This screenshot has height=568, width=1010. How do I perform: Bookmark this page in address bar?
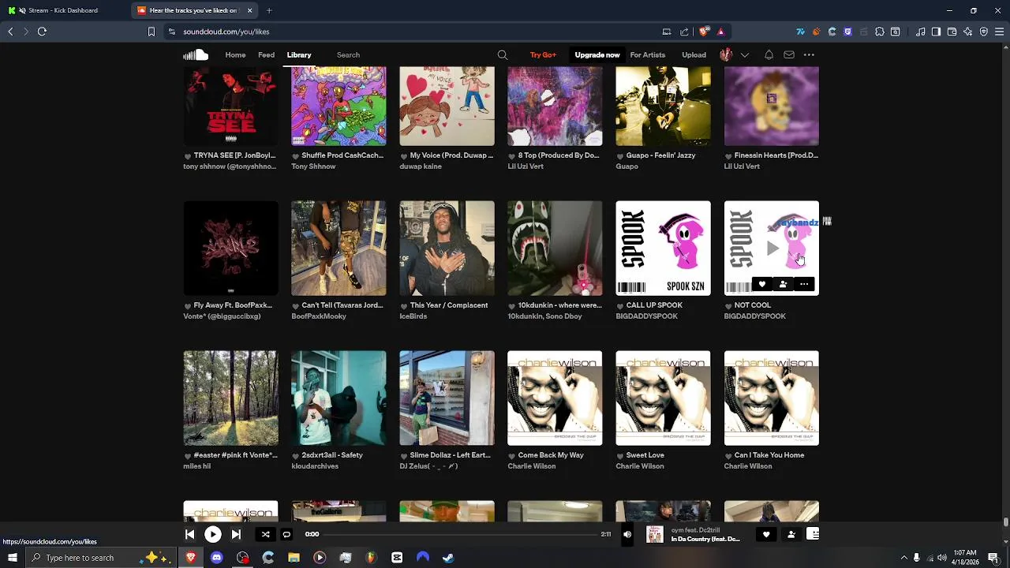[x=151, y=32]
